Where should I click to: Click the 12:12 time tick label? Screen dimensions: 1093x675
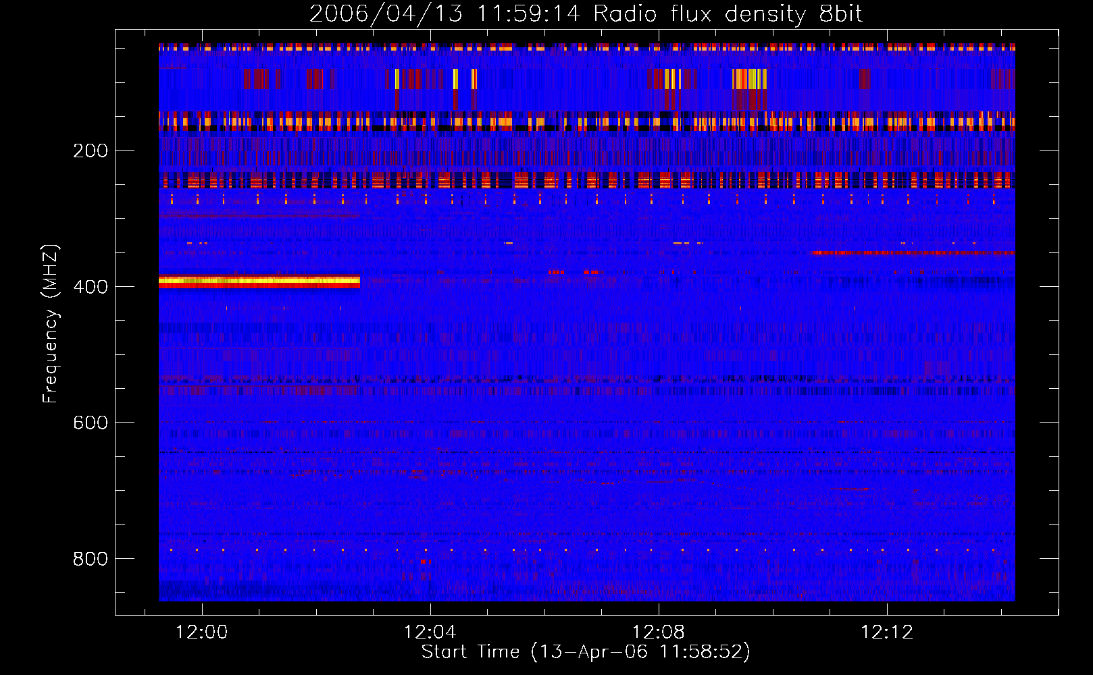coord(886,632)
